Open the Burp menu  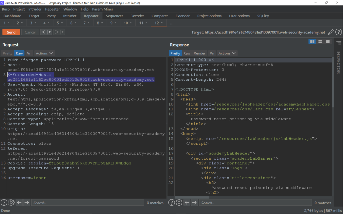click(x=6, y=9)
